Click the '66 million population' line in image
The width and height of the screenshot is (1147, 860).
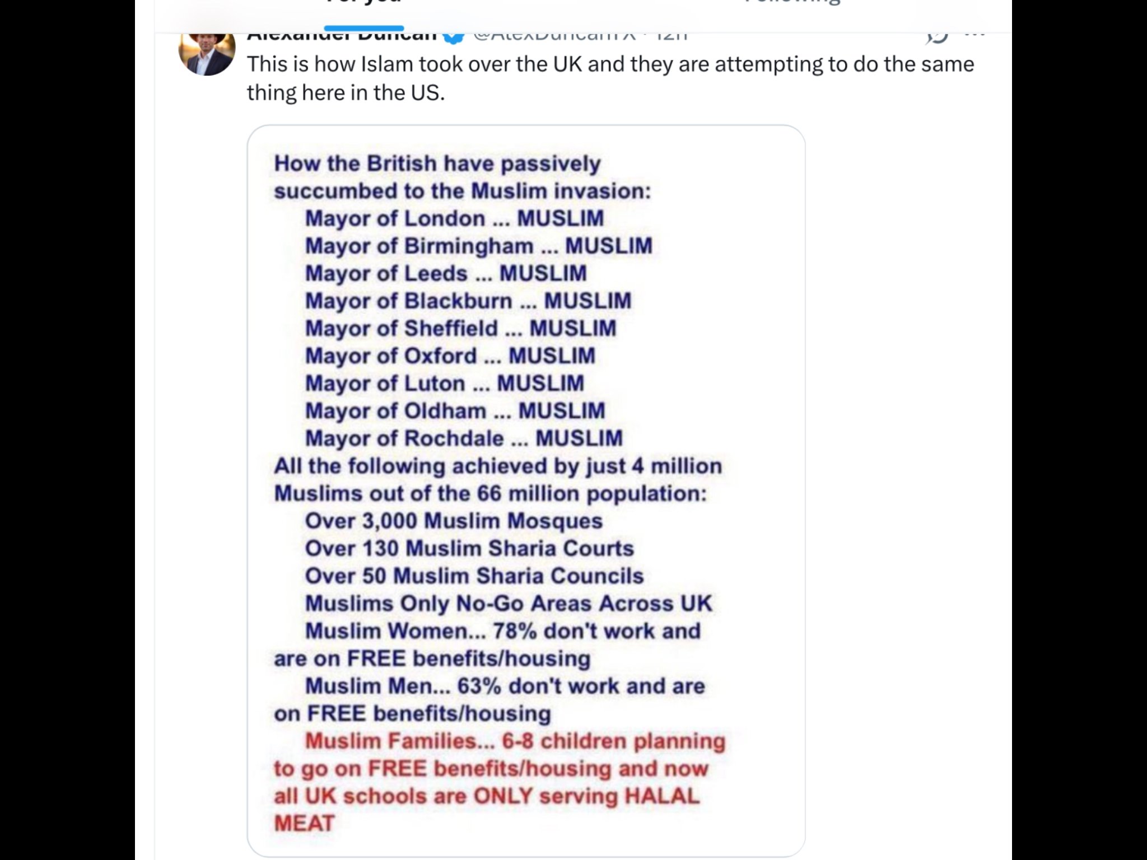tap(490, 493)
